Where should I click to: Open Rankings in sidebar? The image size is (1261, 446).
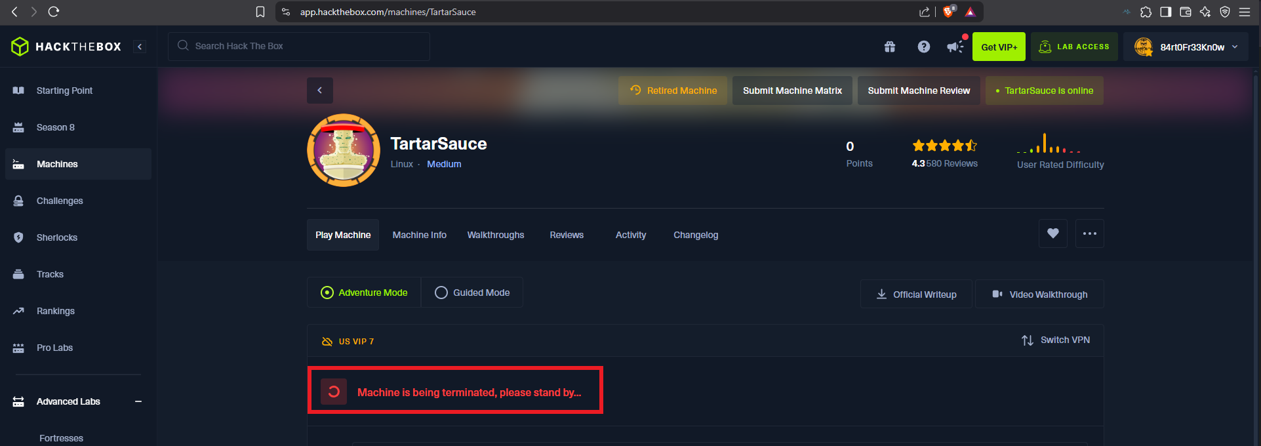[x=78, y=311]
